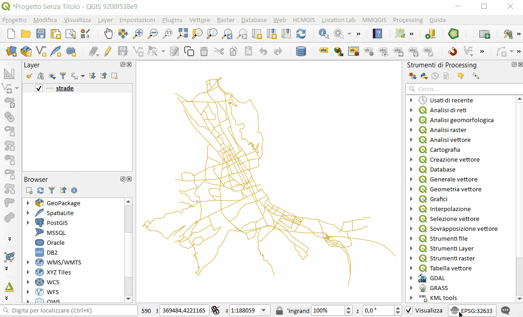
Task: Increase the rotation value with up arrow
Action: (398, 308)
